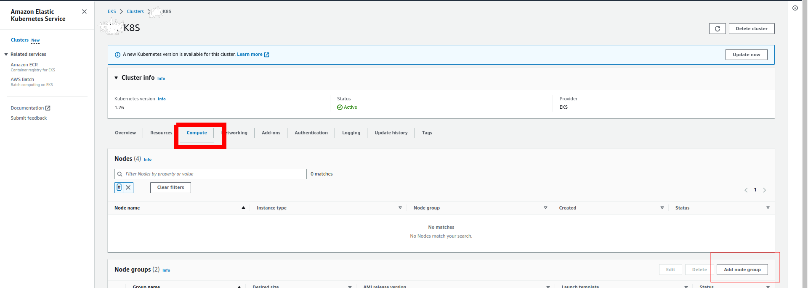Collapse Related services in sidebar
808x288 pixels.
(6, 55)
